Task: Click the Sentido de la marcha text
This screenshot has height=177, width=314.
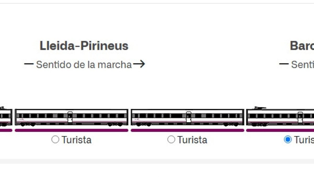Action: (84, 65)
